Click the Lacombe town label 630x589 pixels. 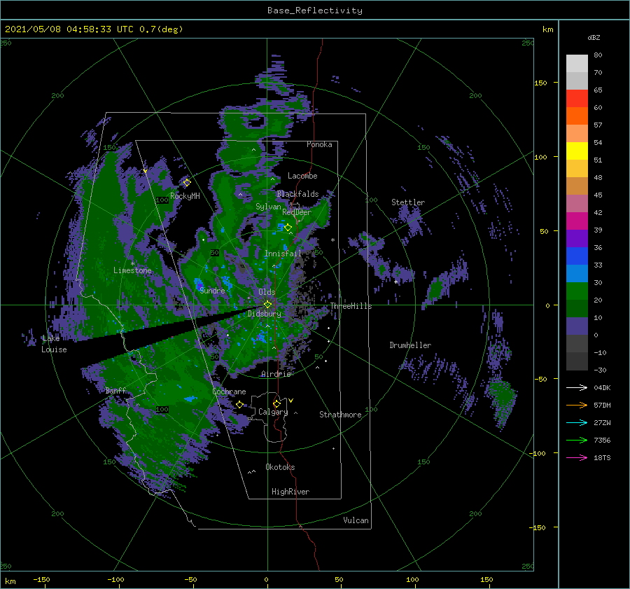click(302, 176)
